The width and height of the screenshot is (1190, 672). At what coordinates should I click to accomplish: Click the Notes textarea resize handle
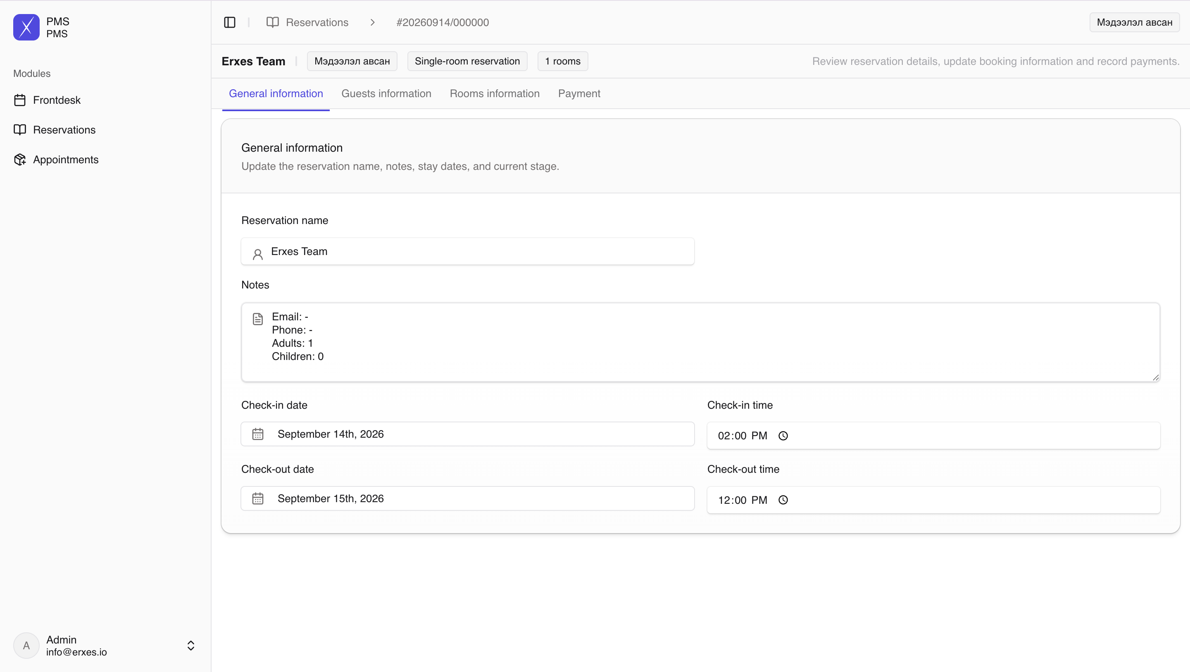(1155, 377)
